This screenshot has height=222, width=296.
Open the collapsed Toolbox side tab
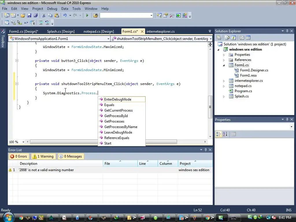pyautogui.click(x=3, y=38)
